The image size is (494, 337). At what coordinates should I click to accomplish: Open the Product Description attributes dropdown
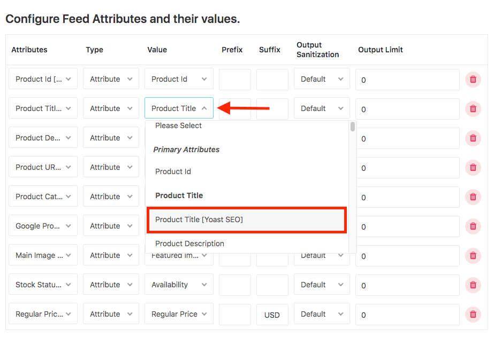(x=43, y=137)
